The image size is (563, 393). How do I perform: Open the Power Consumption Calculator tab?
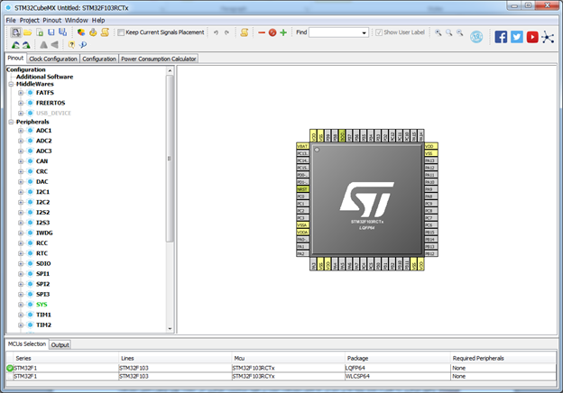(159, 59)
